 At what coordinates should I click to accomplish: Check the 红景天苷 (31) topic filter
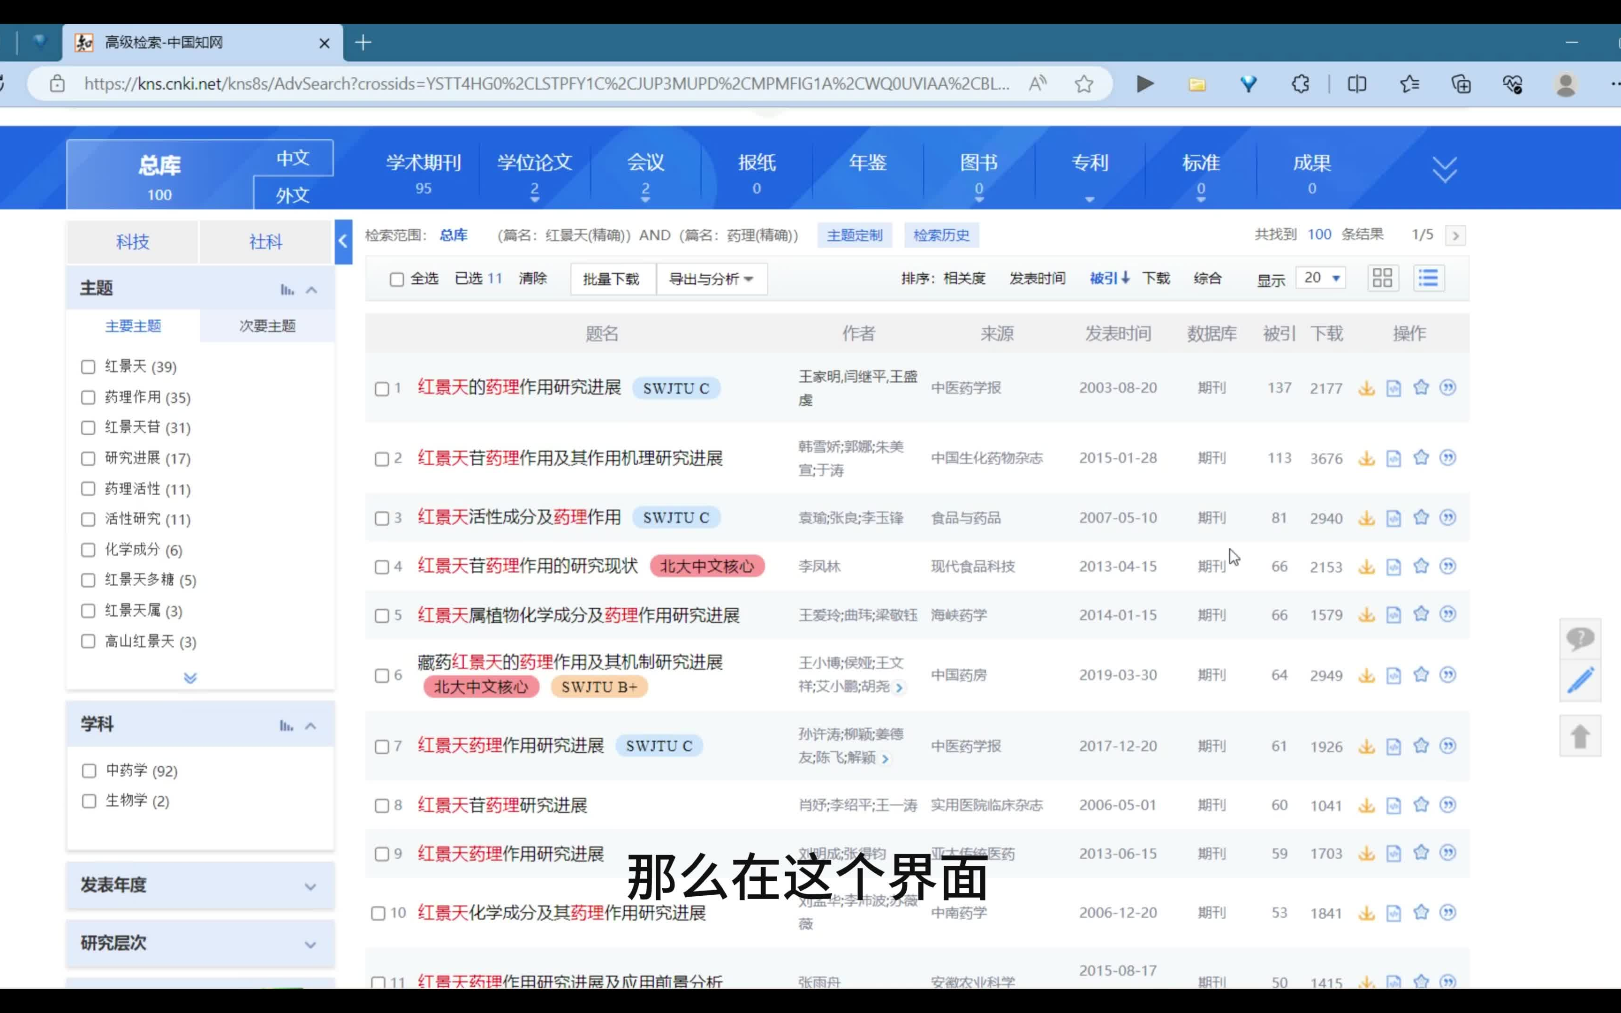coord(88,427)
